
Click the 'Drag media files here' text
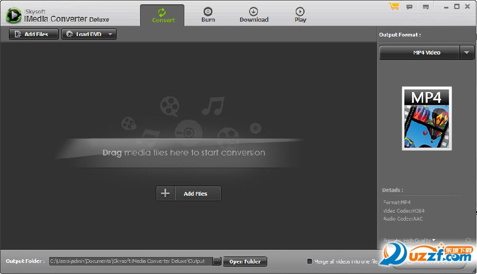(x=184, y=152)
